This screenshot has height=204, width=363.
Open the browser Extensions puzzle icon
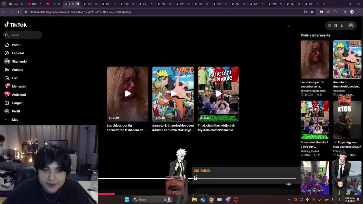(x=335, y=12)
